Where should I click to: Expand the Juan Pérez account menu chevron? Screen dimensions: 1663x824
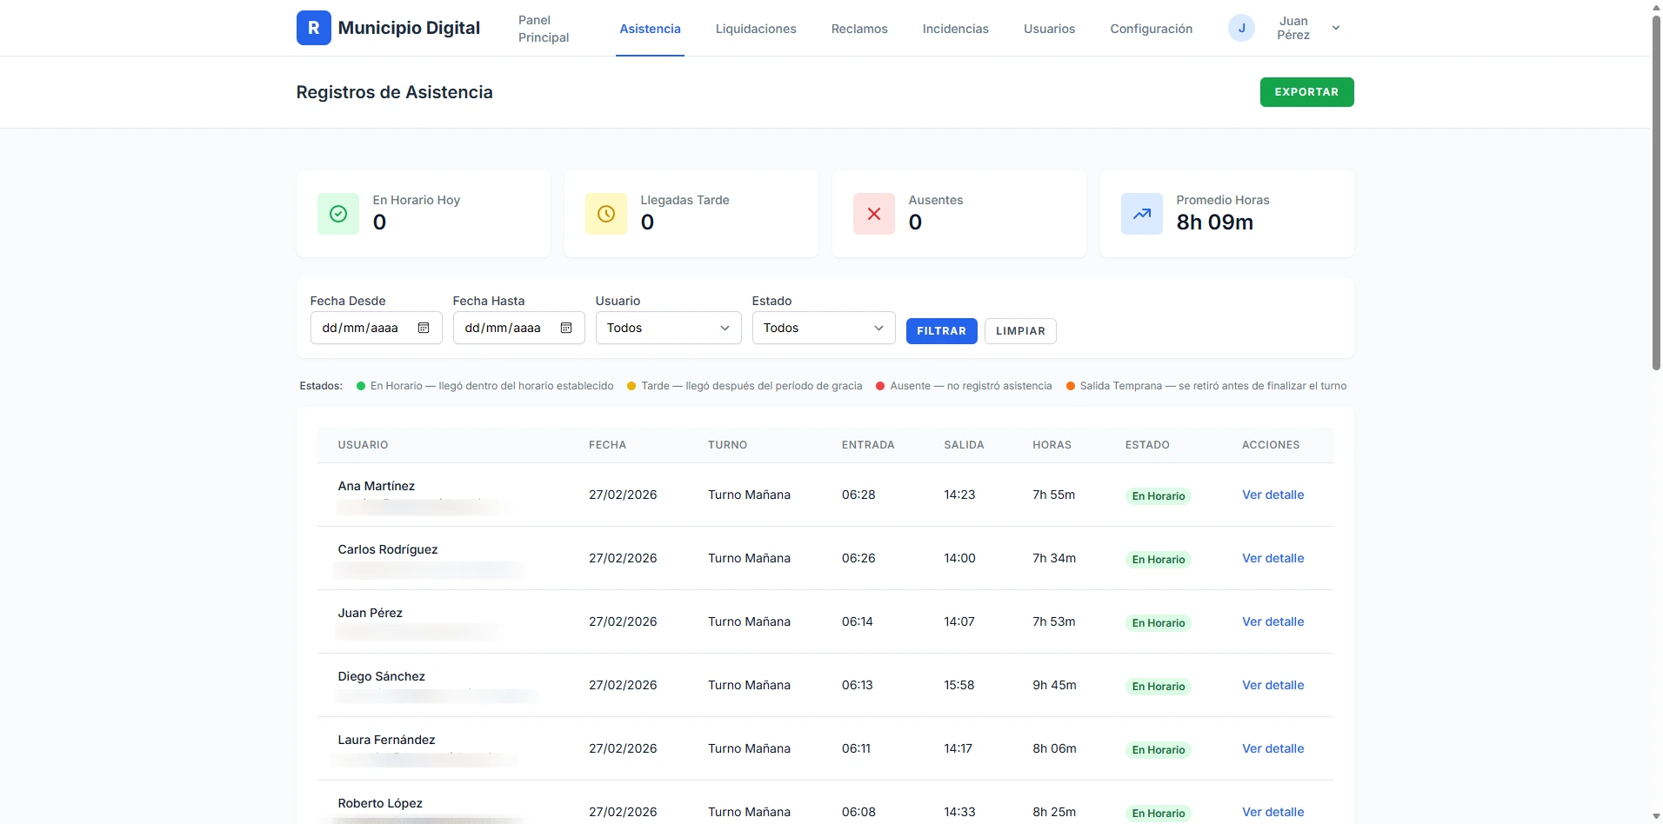pos(1336,28)
